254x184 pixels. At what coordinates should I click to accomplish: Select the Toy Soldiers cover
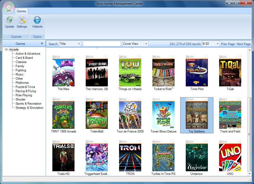[197, 113]
